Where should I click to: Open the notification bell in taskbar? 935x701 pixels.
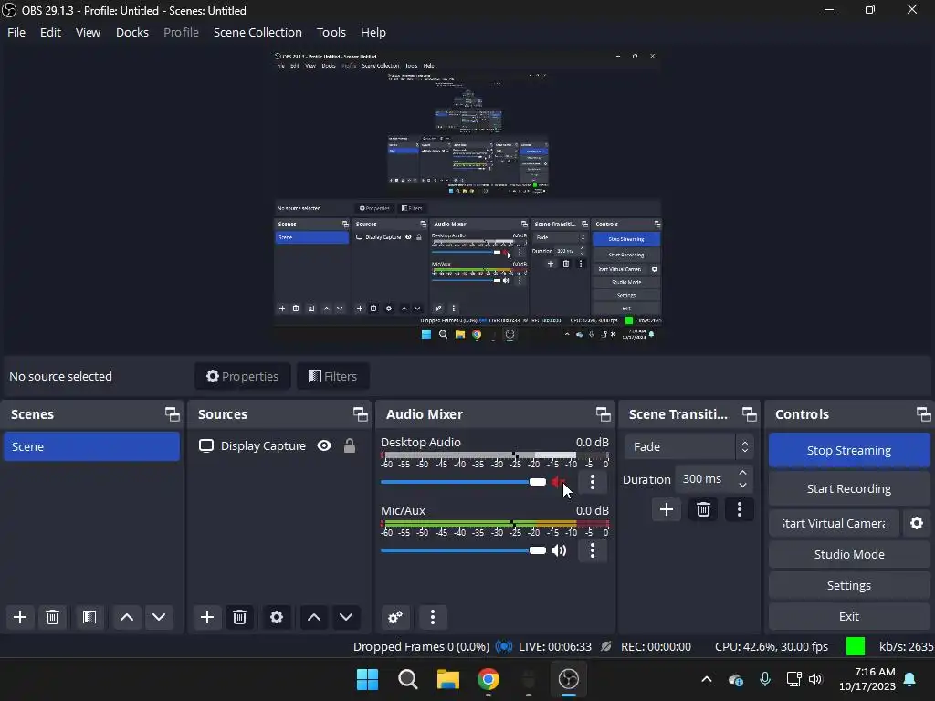coord(910,679)
